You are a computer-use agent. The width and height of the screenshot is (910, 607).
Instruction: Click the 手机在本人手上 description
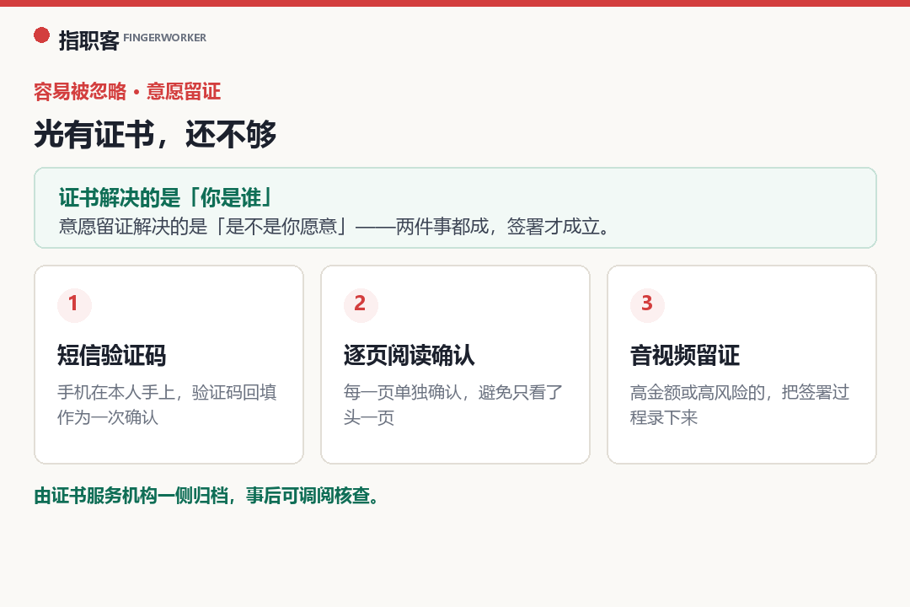pyautogui.click(x=167, y=405)
